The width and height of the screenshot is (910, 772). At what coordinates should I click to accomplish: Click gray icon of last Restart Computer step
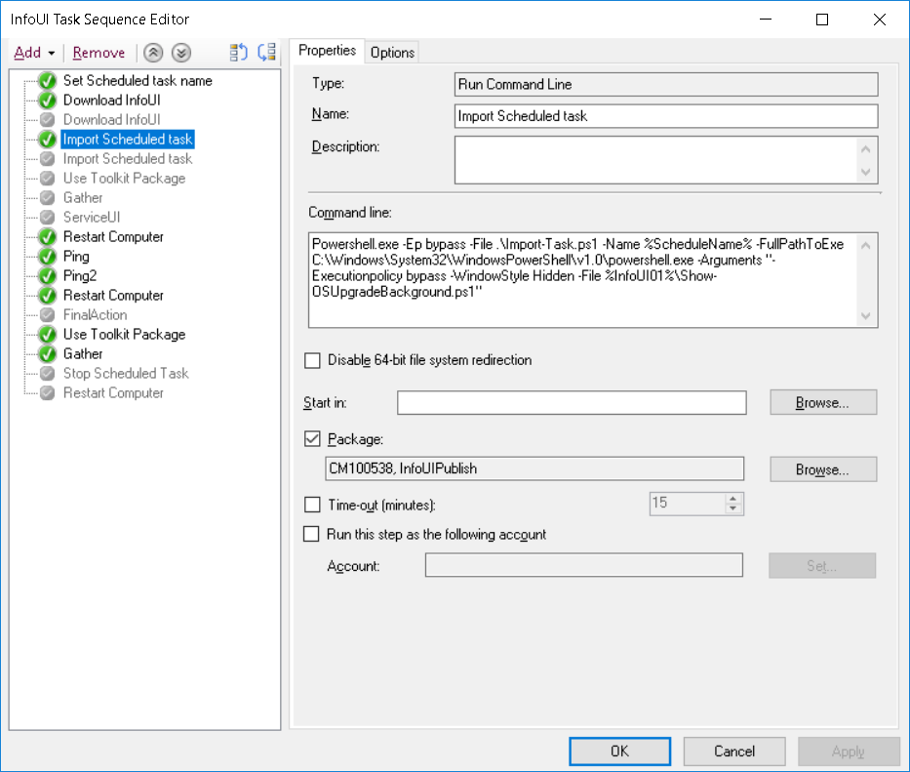pyautogui.click(x=48, y=393)
